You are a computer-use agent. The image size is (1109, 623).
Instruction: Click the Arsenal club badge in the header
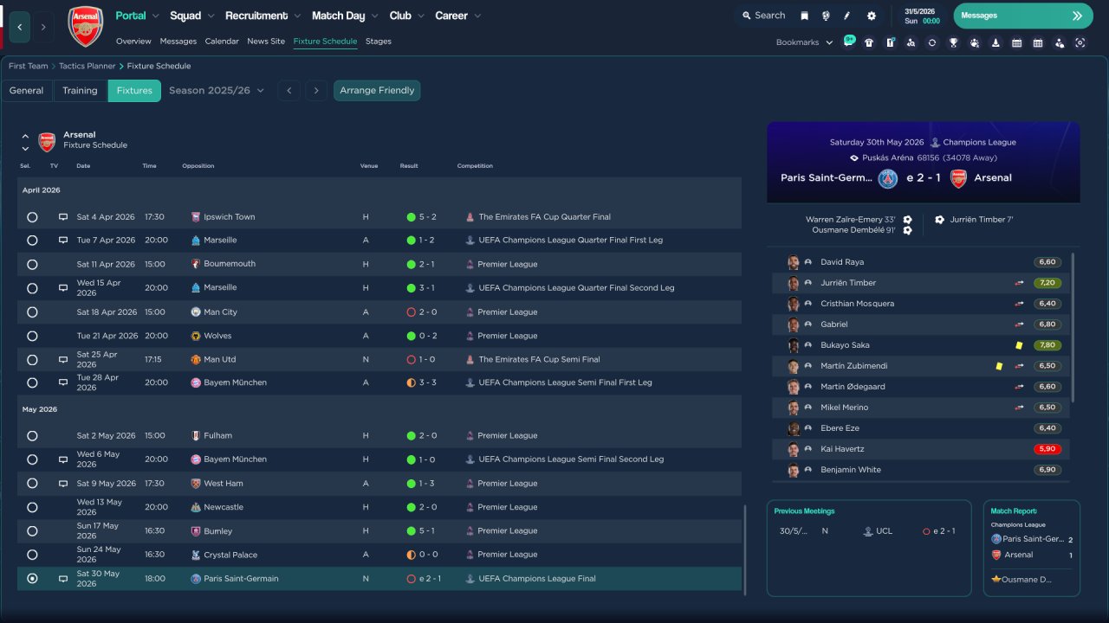tap(85, 27)
